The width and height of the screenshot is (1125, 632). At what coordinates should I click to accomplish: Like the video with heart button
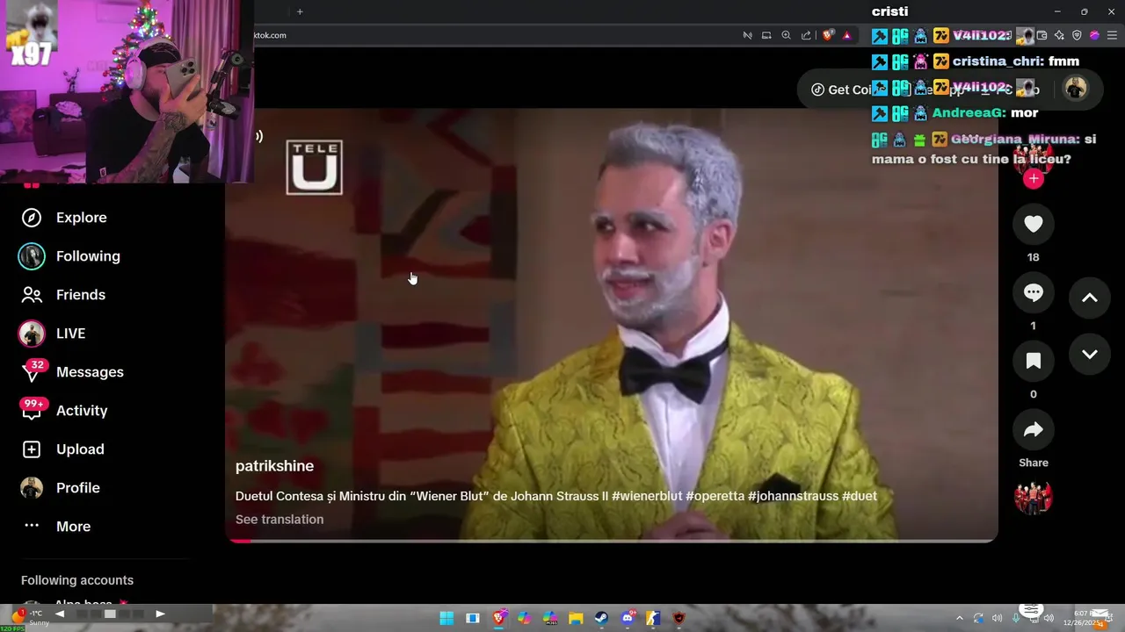(1034, 225)
